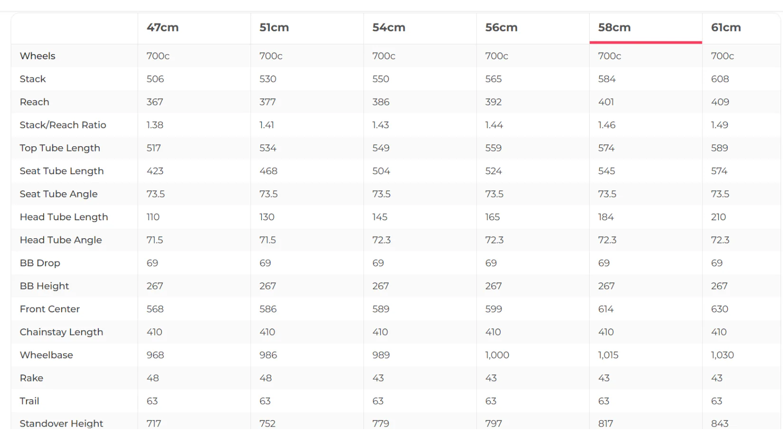
Task: Click the 61cm wheelbase value 1,030
Action: pyautogui.click(x=722, y=355)
